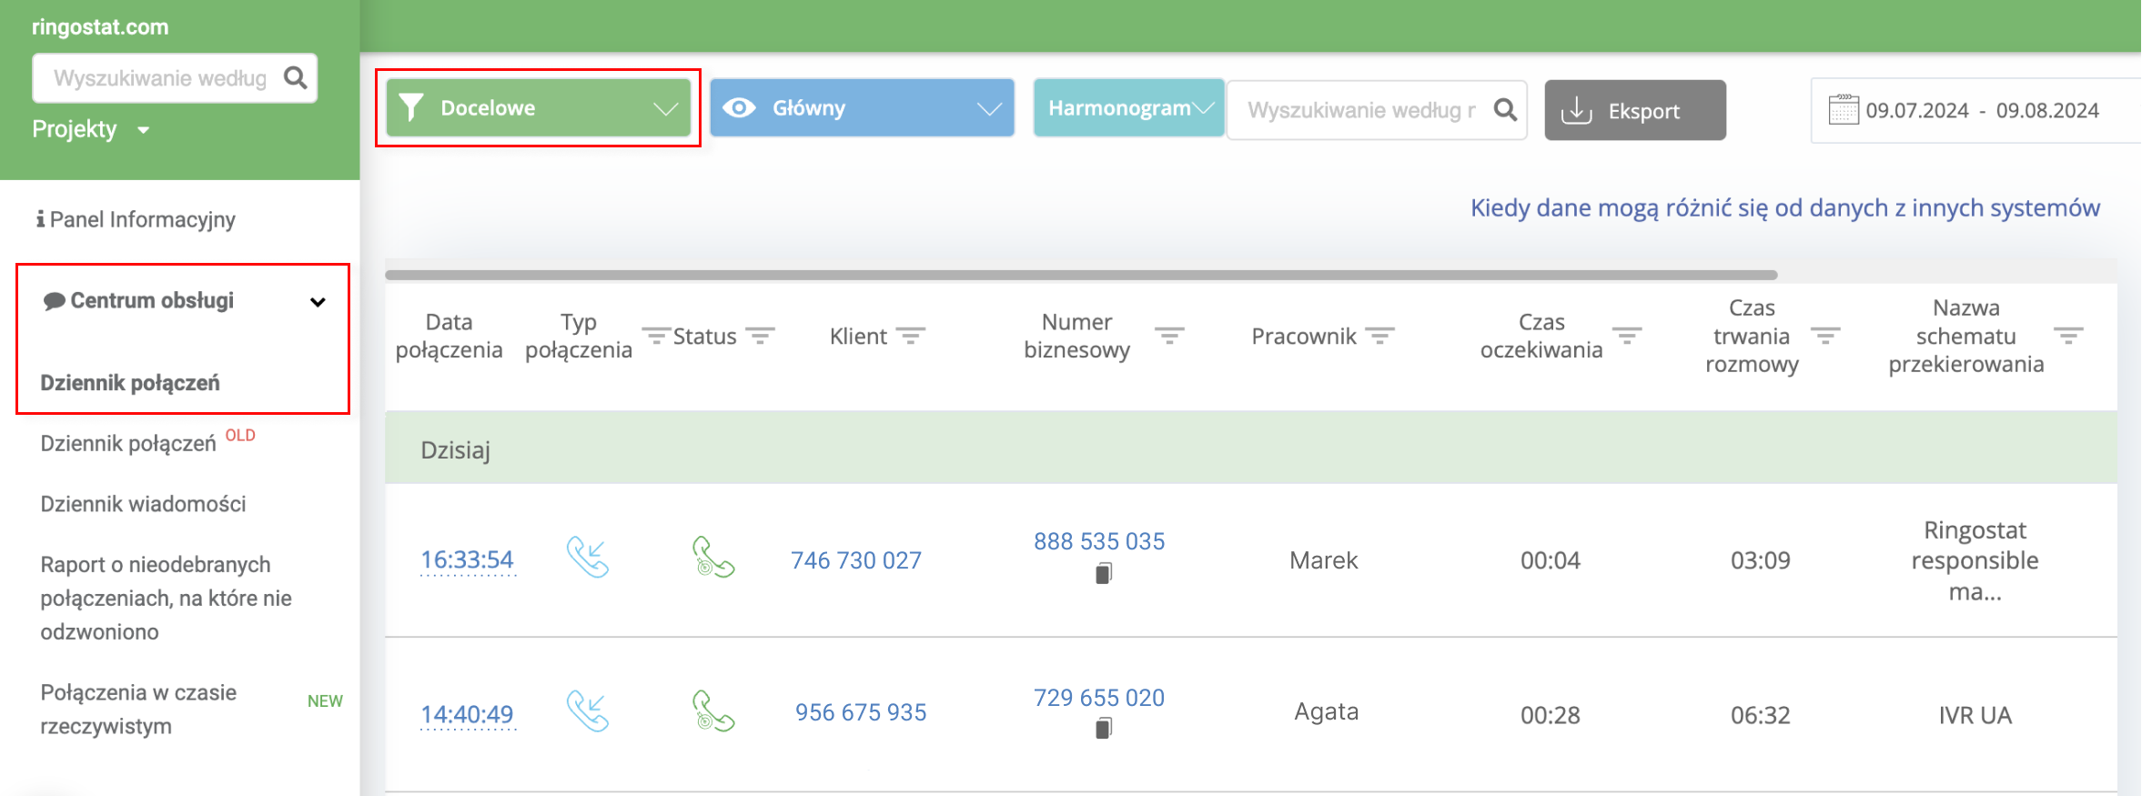The height and width of the screenshot is (796, 2152).
Task: Click call duration 03:09 cell
Action: [1761, 560]
